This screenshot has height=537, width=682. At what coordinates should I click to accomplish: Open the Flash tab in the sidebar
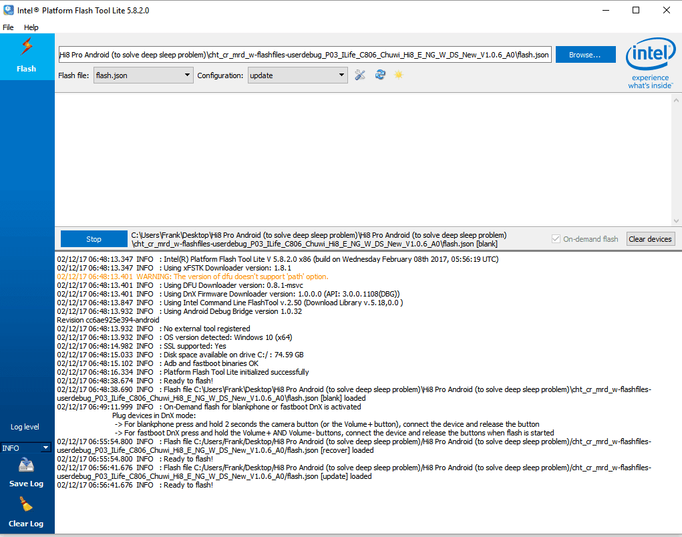(x=27, y=57)
